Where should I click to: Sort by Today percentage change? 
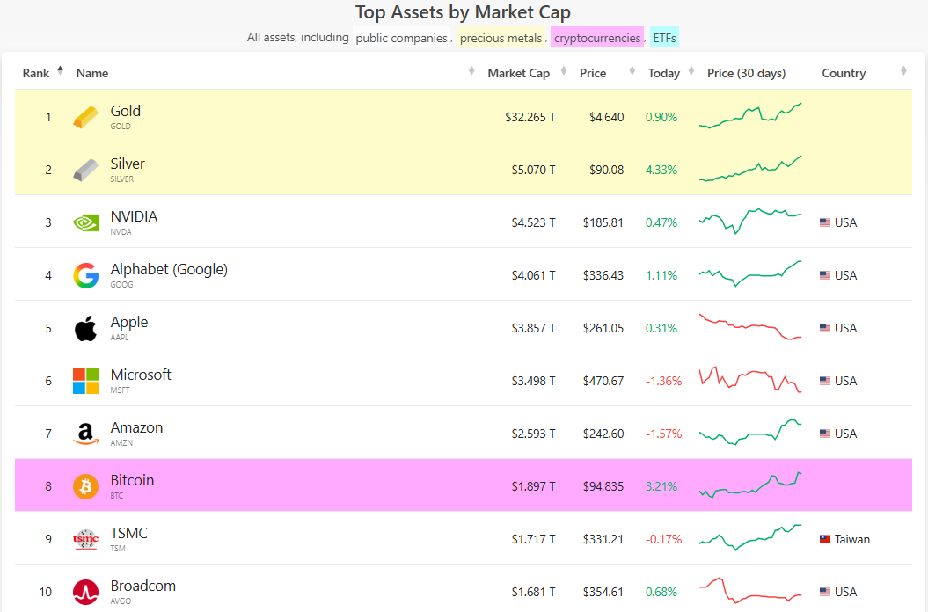663,73
